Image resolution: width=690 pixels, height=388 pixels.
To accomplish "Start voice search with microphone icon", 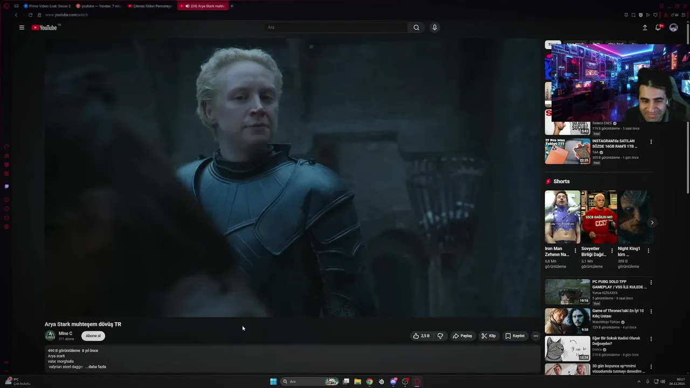I will pyautogui.click(x=434, y=27).
